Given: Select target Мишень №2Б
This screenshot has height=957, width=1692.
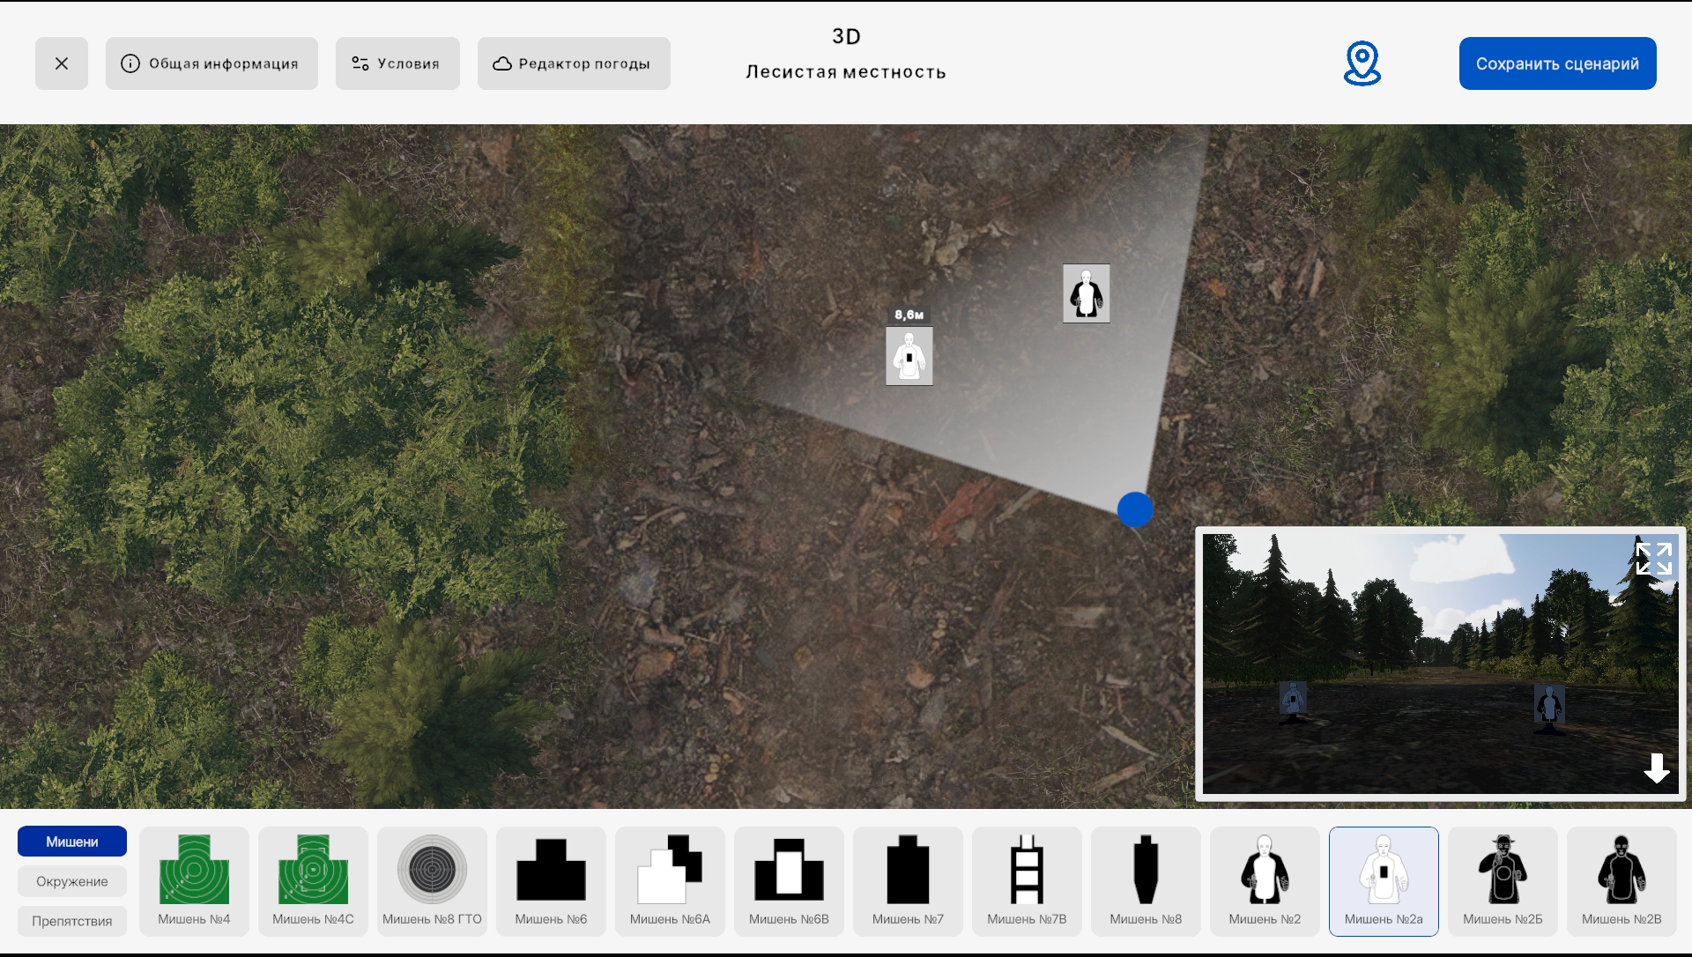Looking at the screenshot, I should pos(1503,881).
